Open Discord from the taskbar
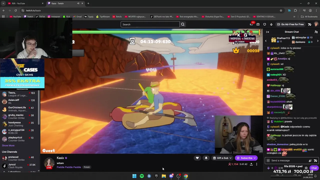 pos(171,176)
